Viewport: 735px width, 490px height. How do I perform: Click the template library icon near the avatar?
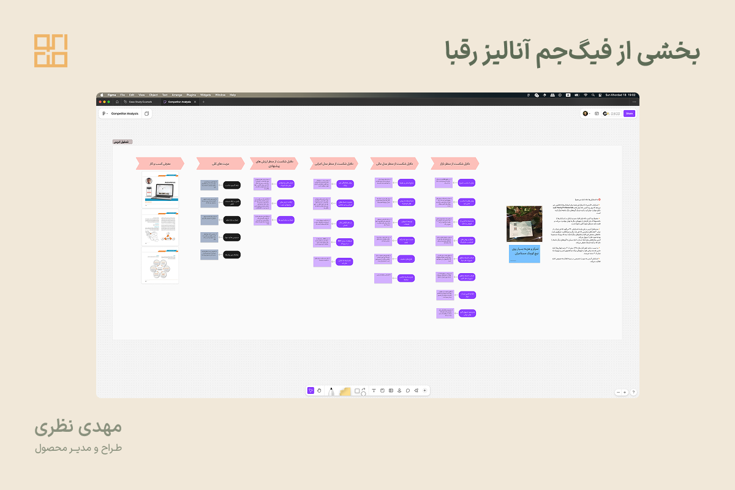(x=597, y=113)
